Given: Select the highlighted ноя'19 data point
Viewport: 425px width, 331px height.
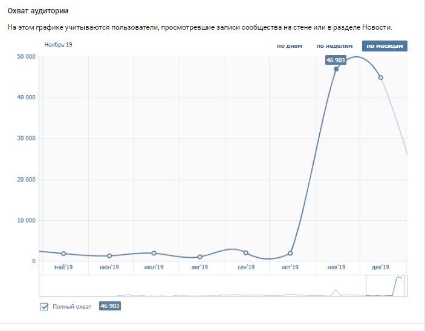Looking at the screenshot, I should click(x=336, y=69).
